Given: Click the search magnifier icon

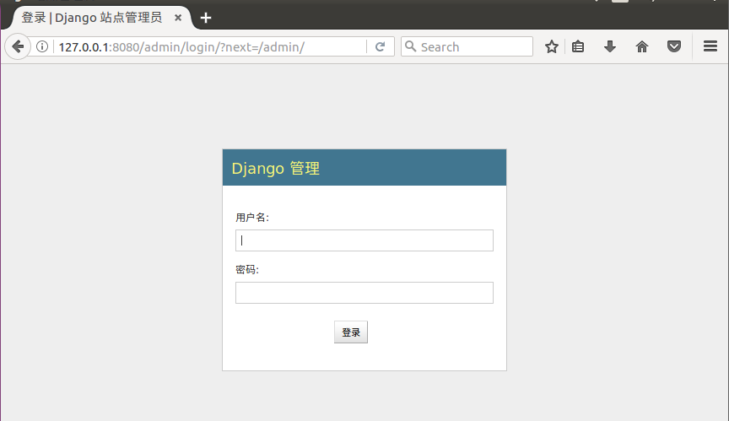Looking at the screenshot, I should [x=410, y=46].
